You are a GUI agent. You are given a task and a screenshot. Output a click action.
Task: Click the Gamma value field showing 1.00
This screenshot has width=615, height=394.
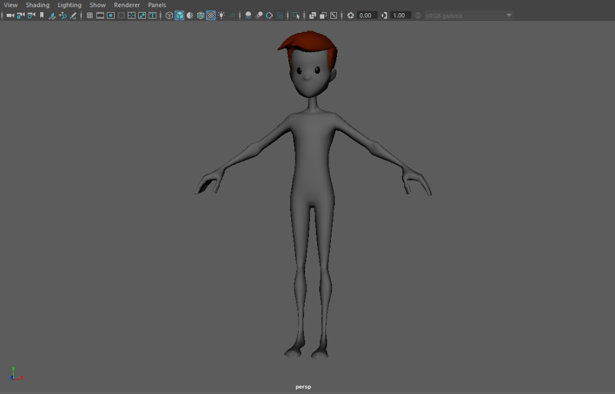pyautogui.click(x=399, y=16)
